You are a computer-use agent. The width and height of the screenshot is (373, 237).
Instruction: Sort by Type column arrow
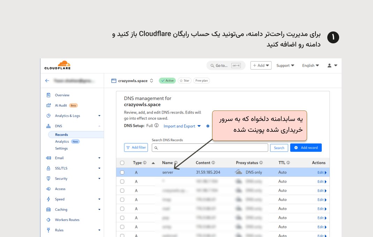click(153, 163)
